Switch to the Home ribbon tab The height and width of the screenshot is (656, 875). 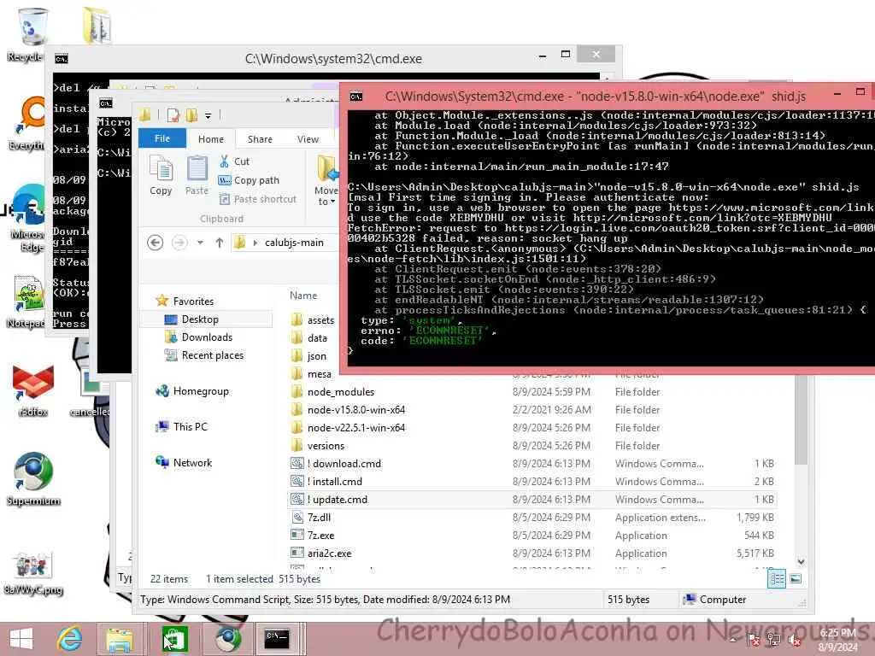(x=210, y=139)
